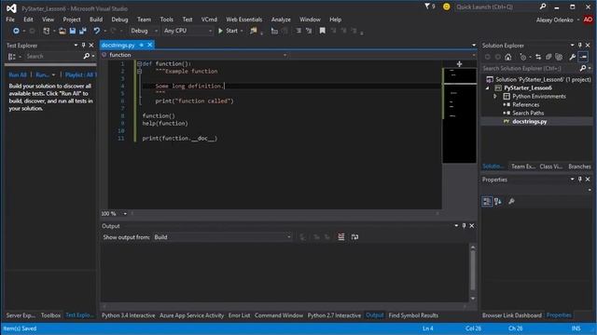Click the Quick Launch search magnifier
This screenshot has height=335, width=597.
point(543,7)
